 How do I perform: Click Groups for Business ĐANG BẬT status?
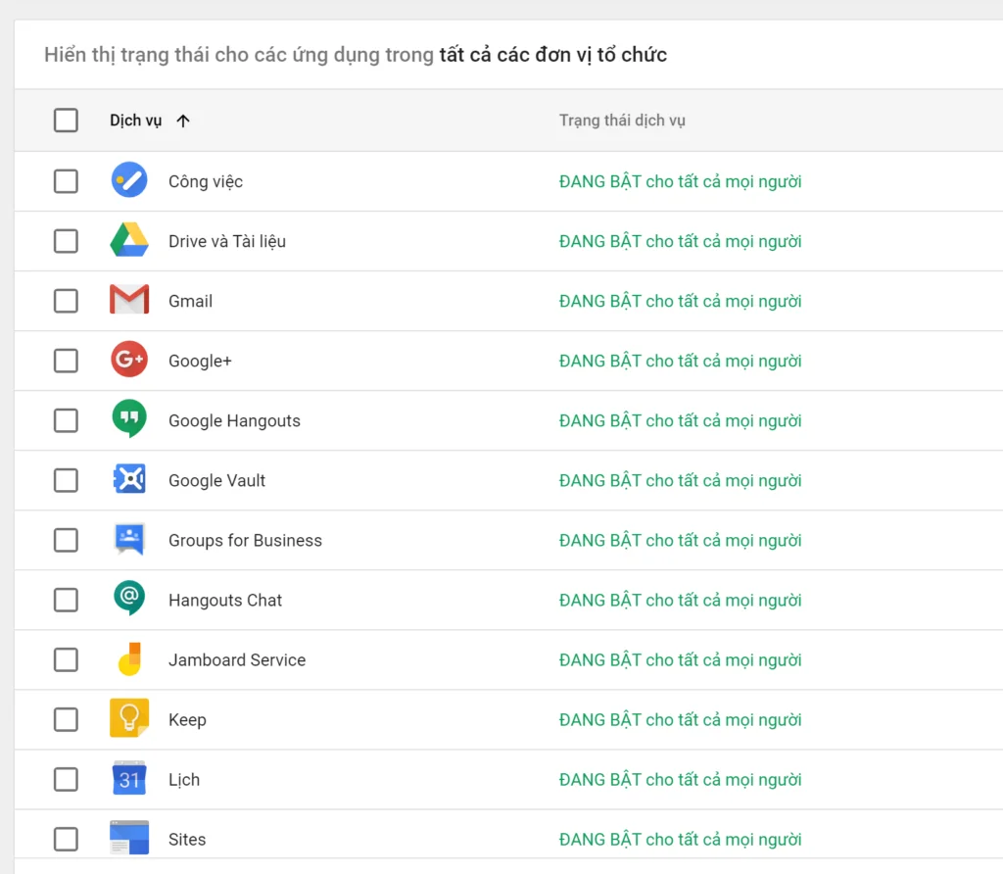(680, 541)
